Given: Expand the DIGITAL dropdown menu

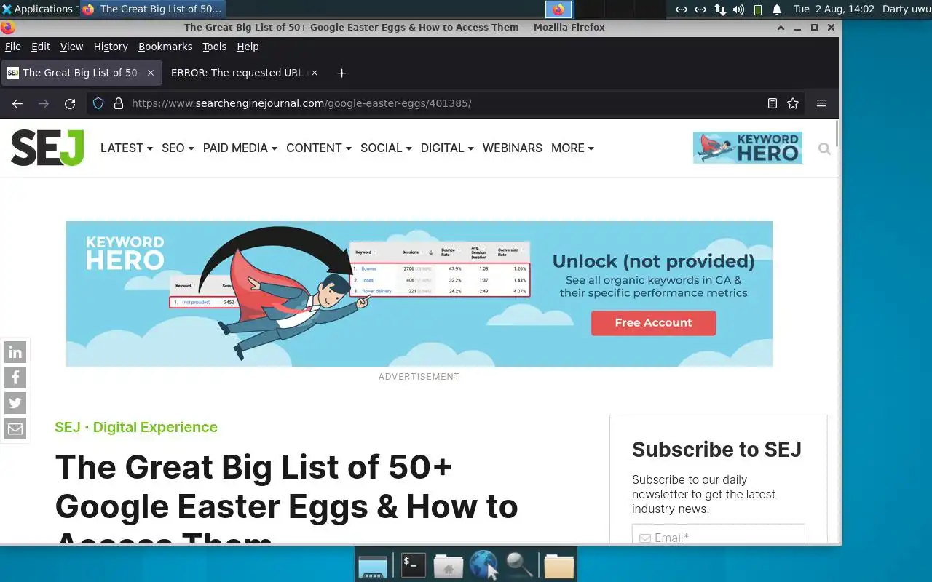Looking at the screenshot, I should 447,148.
